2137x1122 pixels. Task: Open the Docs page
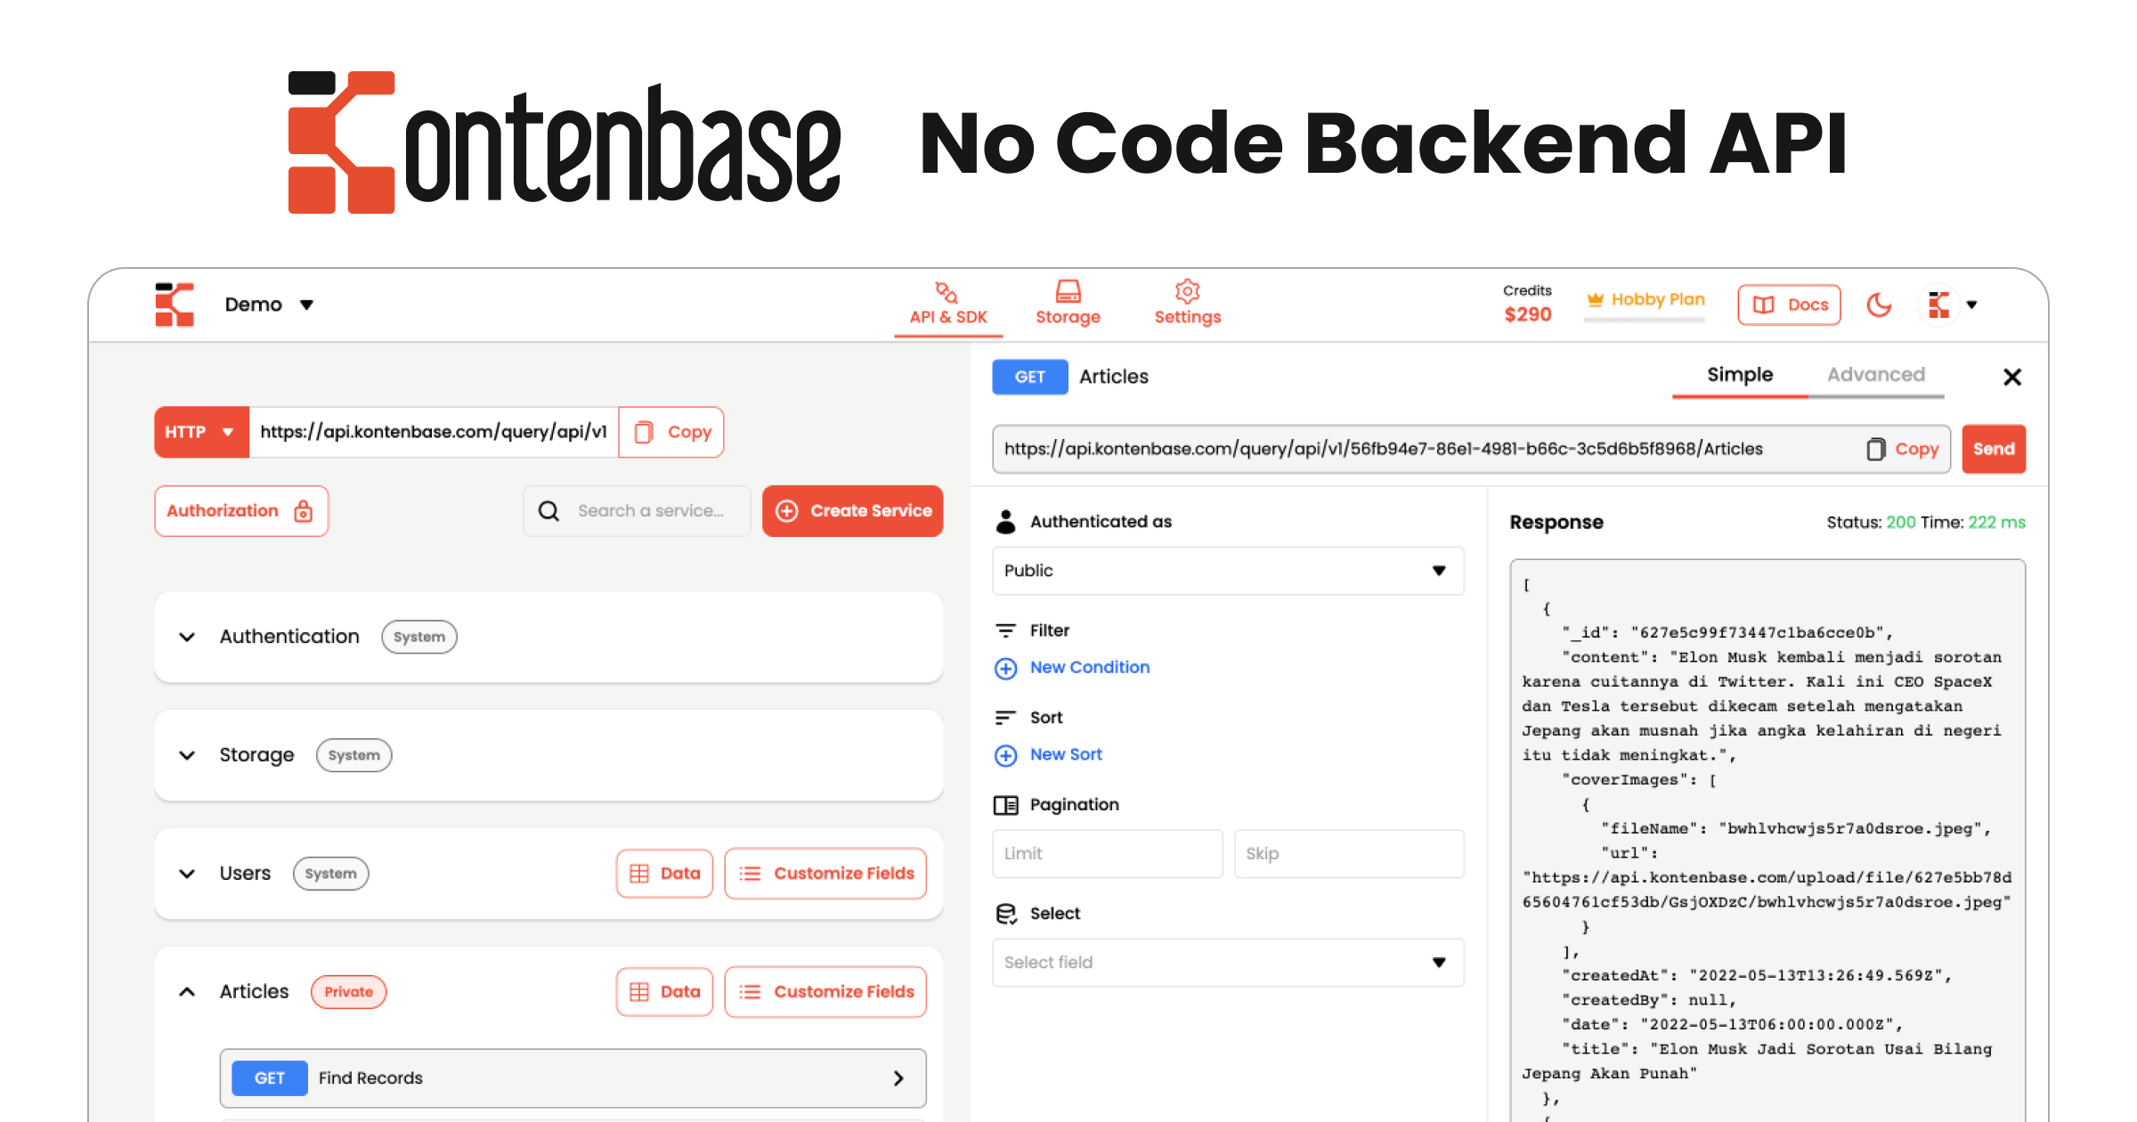pos(1788,304)
